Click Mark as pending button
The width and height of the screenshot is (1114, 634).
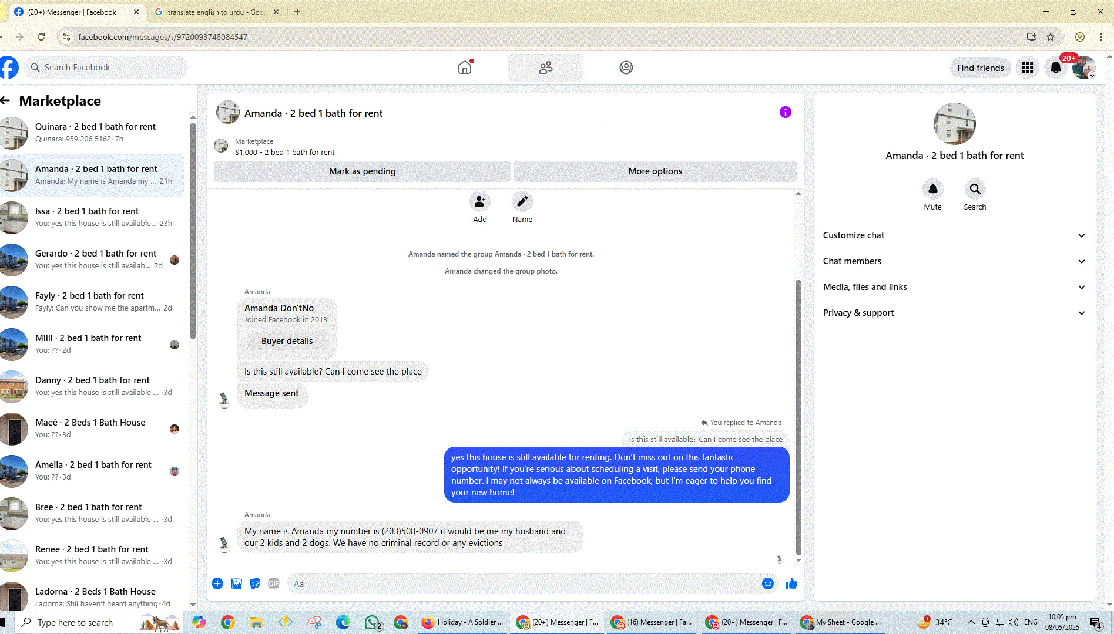tap(362, 171)
